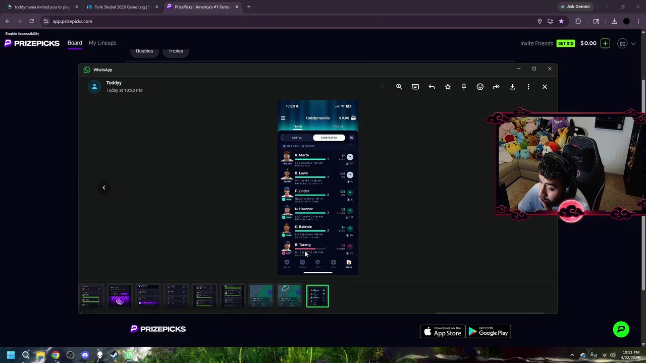Image resolution: width=646 pixels, height=363 pixels.
Task: Click footer PrizePicks logo
Action: (158, 329)
